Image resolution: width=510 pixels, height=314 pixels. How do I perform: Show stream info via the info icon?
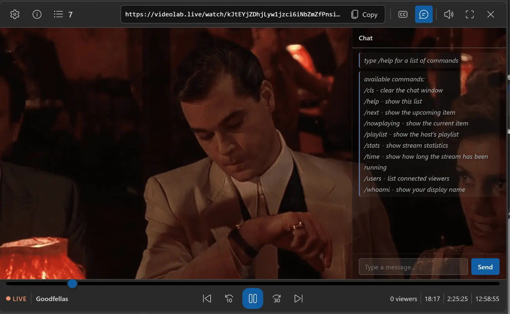click(37, 14)
